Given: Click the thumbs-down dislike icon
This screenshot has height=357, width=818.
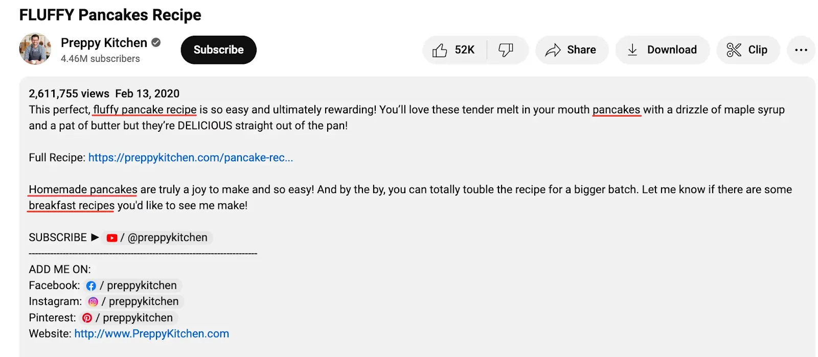Looking at the screenshot, I should (x=506, y=50).
